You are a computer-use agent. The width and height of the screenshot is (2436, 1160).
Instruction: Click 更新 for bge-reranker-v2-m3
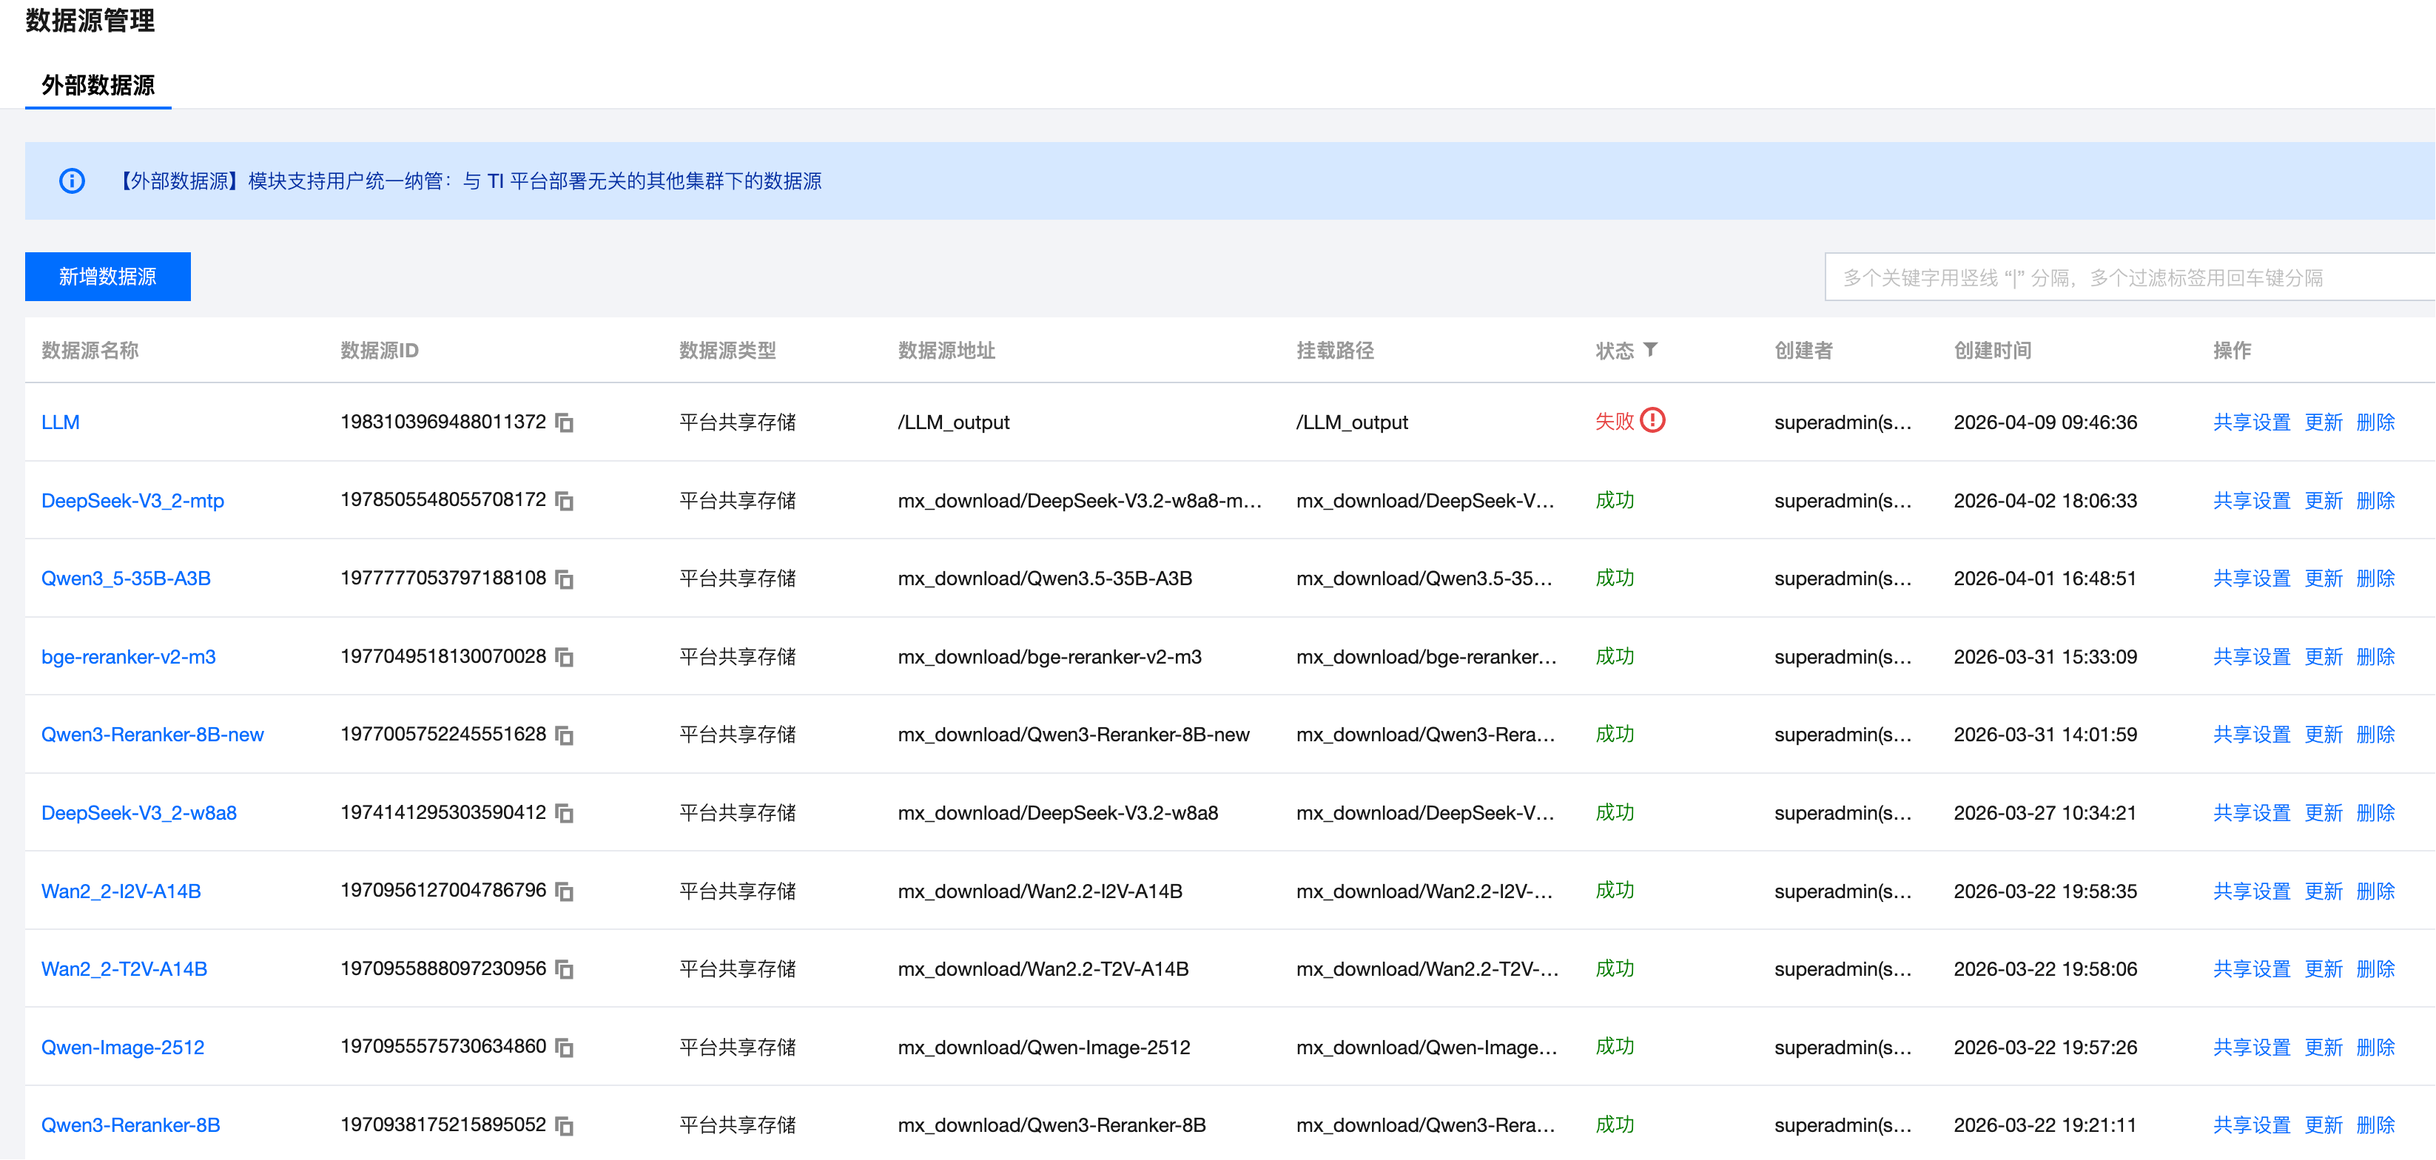tap(2324, 657)
